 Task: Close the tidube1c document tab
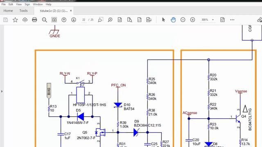click(x=71, y=11)
